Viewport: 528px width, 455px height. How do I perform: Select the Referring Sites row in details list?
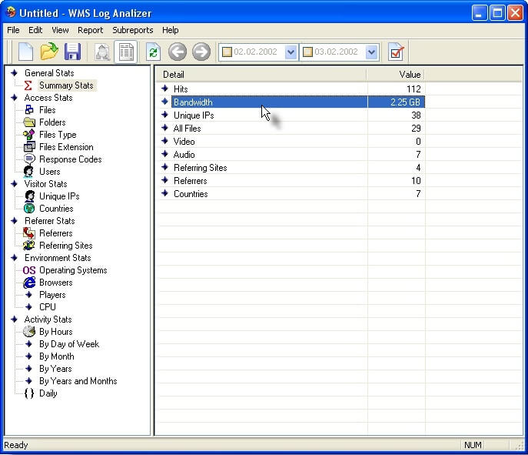click(x=292, y=168)
